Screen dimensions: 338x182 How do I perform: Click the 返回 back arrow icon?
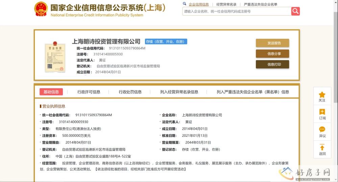point(322,147)
